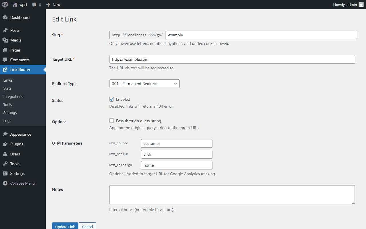The height and width of the screenshot is (229, 366).
Task: Cancel editing this link
Action: [87, 226]
